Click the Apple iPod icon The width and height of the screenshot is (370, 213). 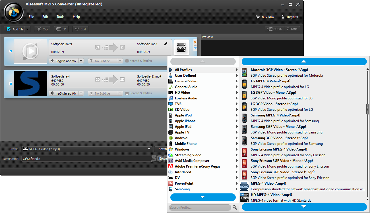click(x=171, y=115)
